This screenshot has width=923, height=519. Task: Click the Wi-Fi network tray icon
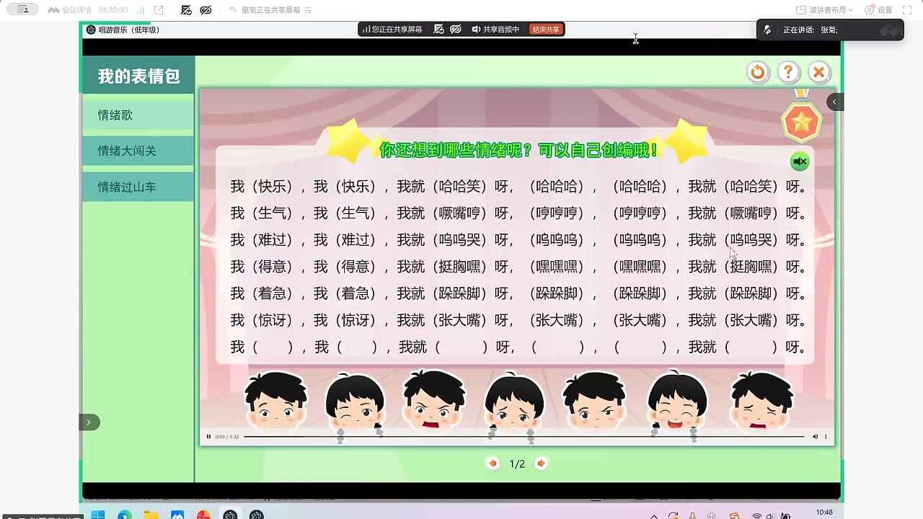click(x=756, y=516)
